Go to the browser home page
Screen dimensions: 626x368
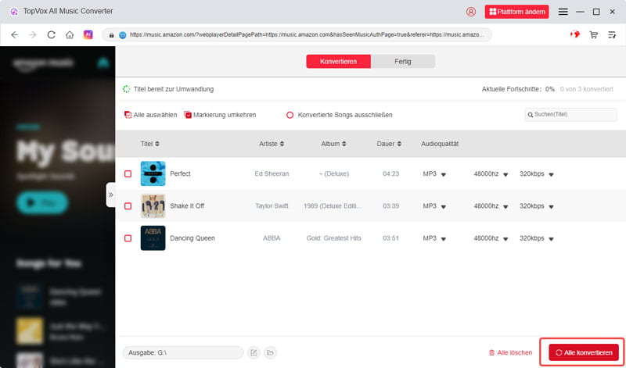70,35
